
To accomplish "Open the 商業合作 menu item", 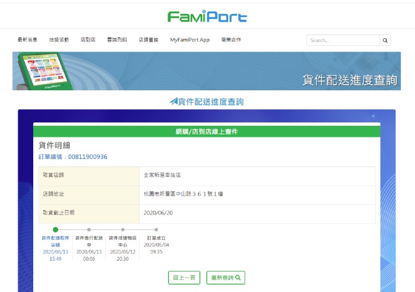I will coord(231,40).
